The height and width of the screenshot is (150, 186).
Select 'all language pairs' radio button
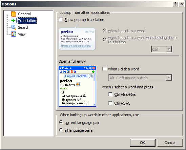click(61, 130)
